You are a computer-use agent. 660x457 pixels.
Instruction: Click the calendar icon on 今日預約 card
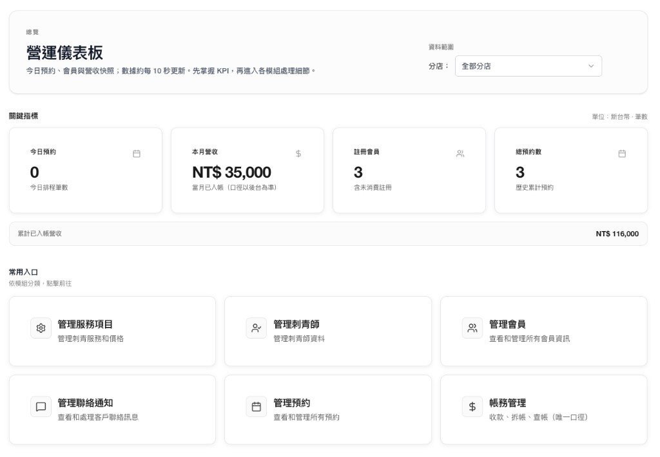137,154
